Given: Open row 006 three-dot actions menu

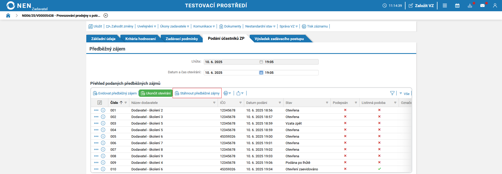Looking at the screenshot, I should coord(96,143).
